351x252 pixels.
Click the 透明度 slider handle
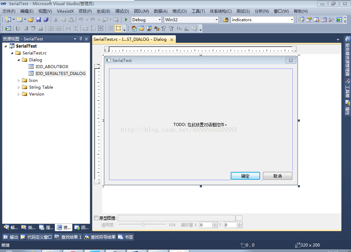tap(143, 225)
